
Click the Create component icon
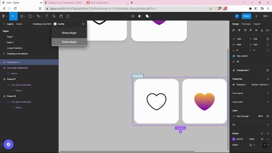coord(133,16)
